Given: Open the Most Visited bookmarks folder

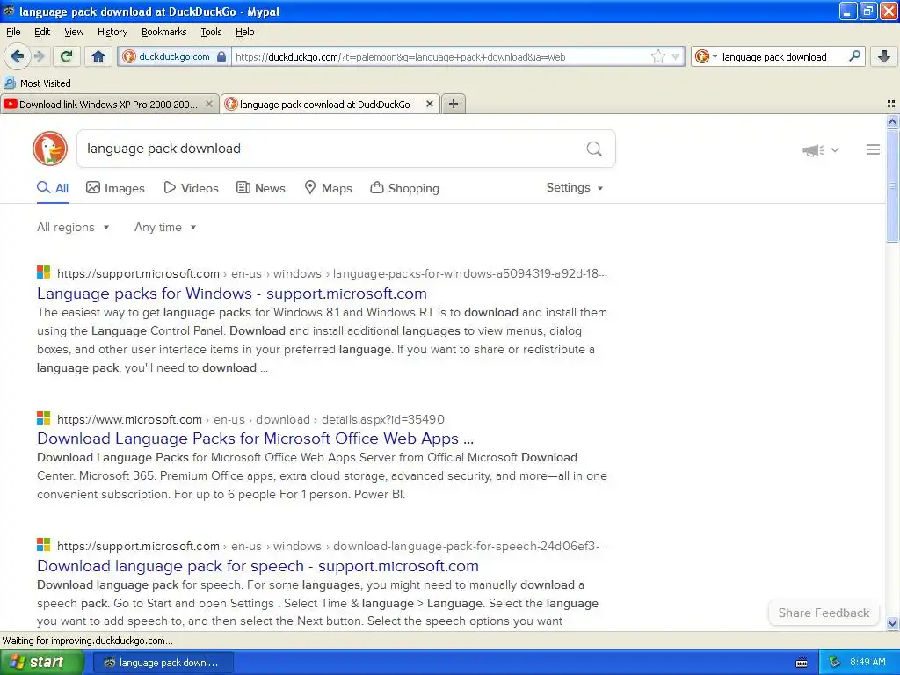Looking at the screenshot, I should pyautogui.click(x=37, y=83).
